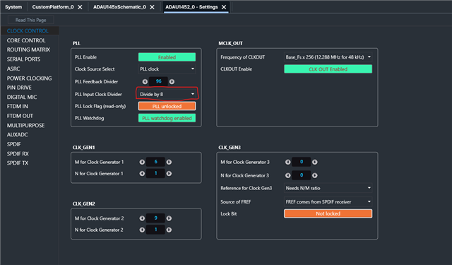Viewport: 452px width, 265px height.
Task: Open PIN DRIVE settings page
Action: coord(19,88)
